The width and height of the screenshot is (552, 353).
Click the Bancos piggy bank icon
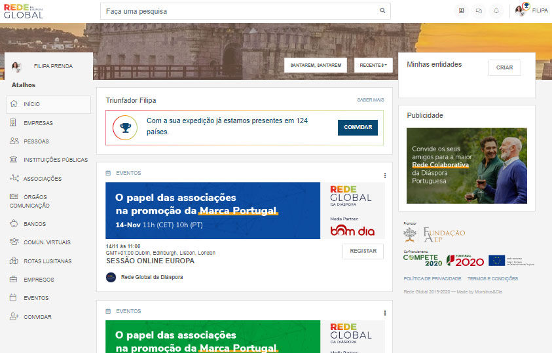point(14,223)
